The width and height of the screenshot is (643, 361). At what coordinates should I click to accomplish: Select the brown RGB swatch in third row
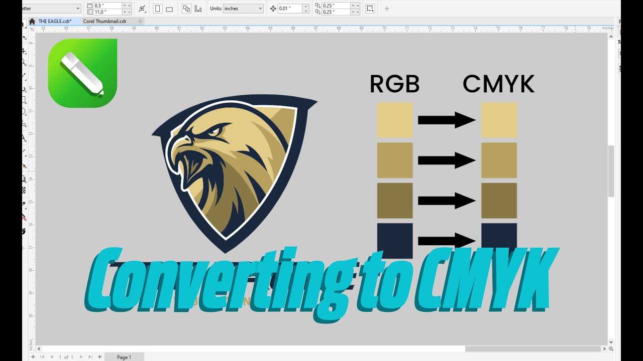pyautogui.click(x=395, y=201)
